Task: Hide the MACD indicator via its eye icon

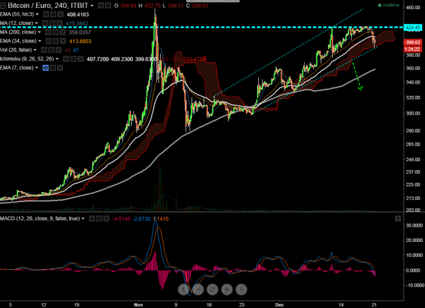Action: pyautogui.click(x=92, y=218)
